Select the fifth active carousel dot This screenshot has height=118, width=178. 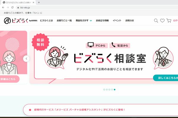(115, 90)
